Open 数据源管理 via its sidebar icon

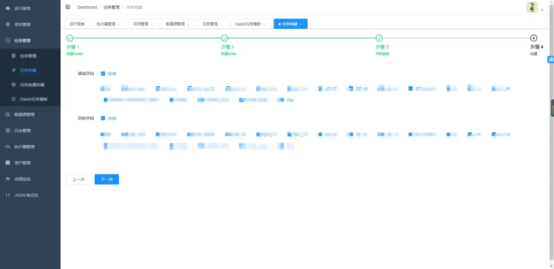8,114
